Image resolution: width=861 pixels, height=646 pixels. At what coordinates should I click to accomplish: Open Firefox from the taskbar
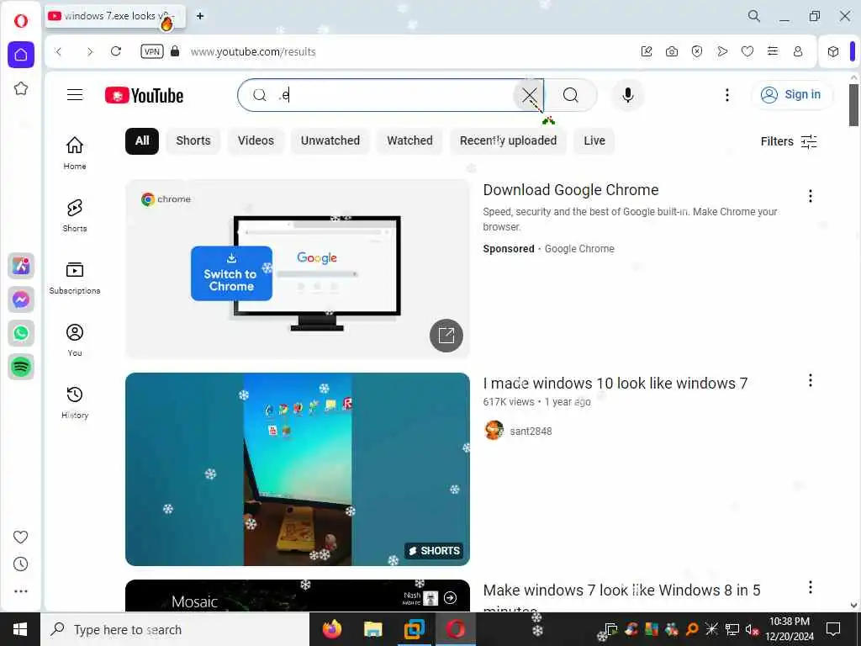pyautogui.click(x=331, y=629)
